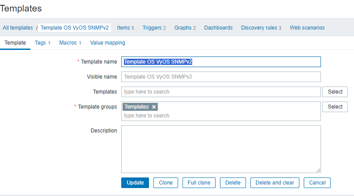Viewport: 354px width, 196px height.
Task: Focus the Template groups search field
Action: coord(221,116)
